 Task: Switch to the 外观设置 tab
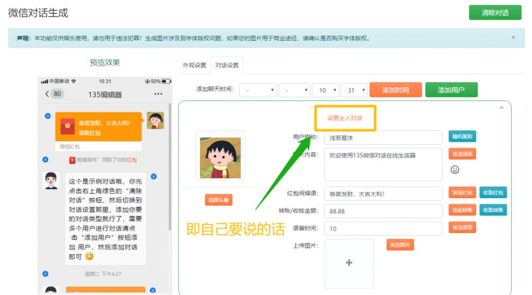(194, 65)
